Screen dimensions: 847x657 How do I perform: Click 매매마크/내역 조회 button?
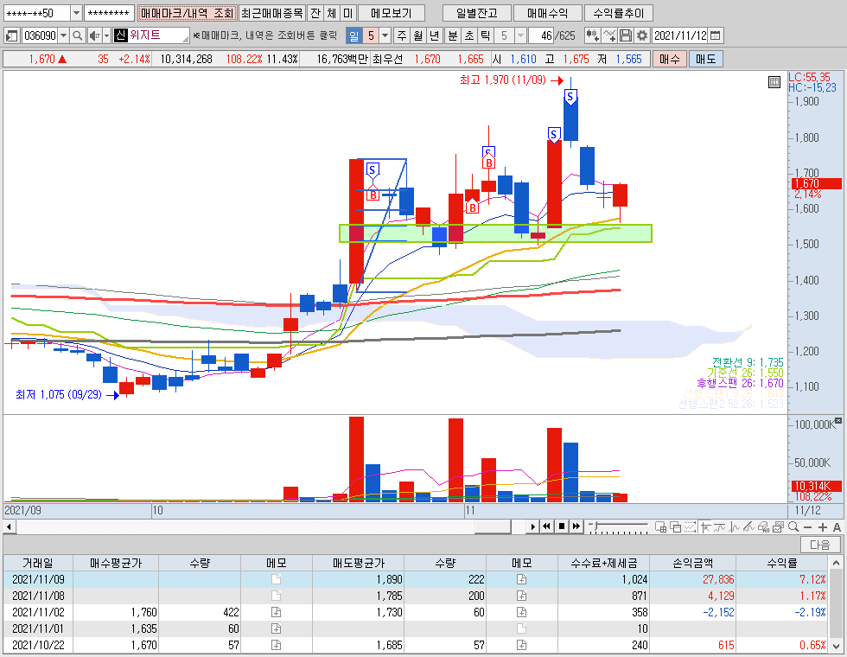tap(187, 13)
